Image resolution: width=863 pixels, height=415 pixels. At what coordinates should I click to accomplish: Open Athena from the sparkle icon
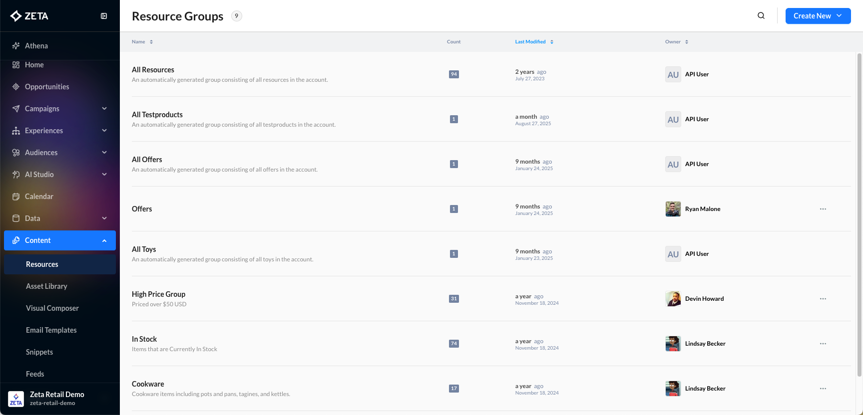(x=16, y=46)
